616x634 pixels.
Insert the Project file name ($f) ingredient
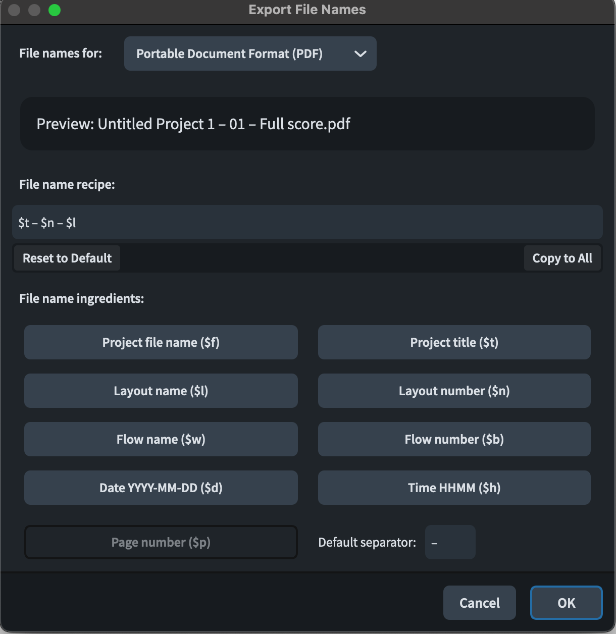[x=161, y=342]
